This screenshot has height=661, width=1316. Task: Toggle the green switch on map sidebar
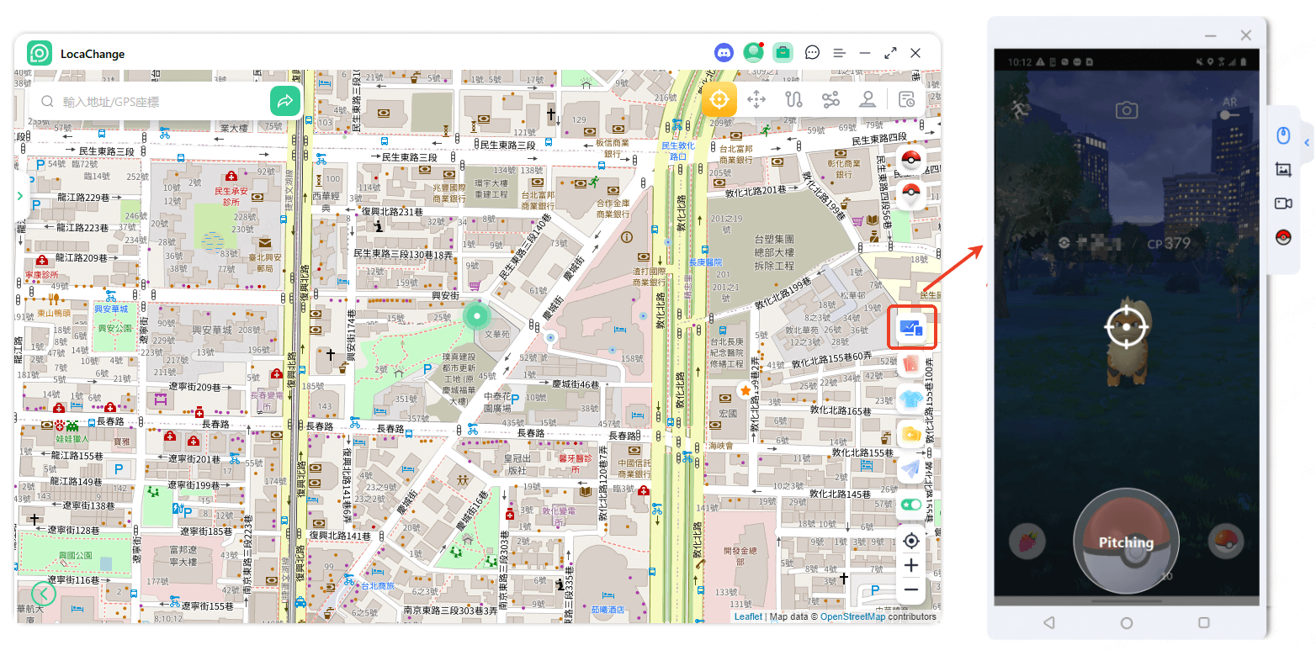point(911,505)
